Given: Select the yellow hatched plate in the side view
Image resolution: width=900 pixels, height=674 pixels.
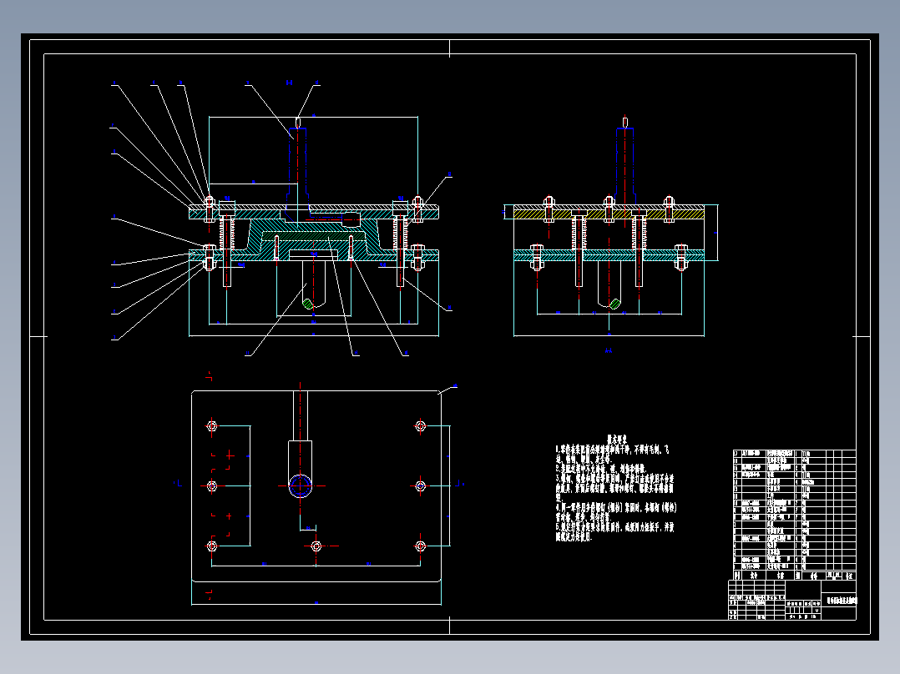Looking at the screenshot, I should click(609, 214).
